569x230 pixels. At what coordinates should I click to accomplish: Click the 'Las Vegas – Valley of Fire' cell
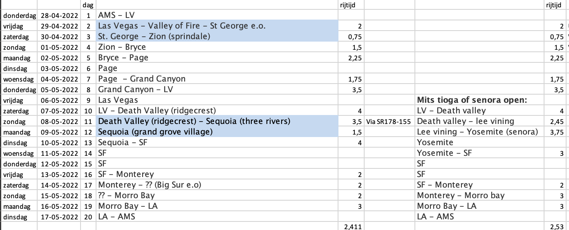pos(181,26)
